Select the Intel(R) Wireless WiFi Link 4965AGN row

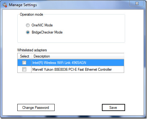(71, 62)
